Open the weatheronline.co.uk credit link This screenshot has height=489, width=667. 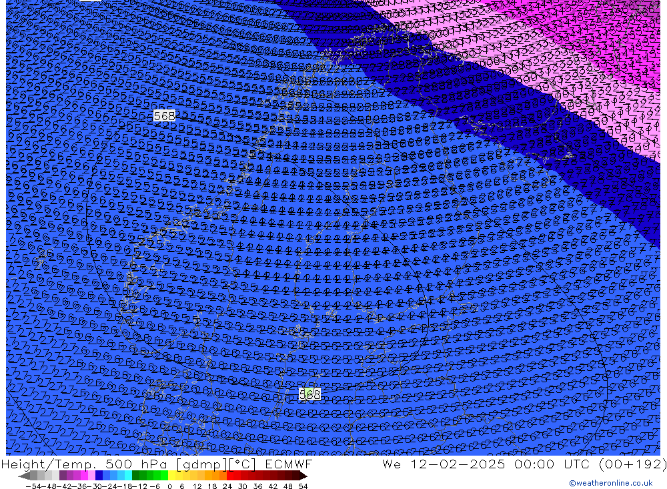[x=611, y=483]
